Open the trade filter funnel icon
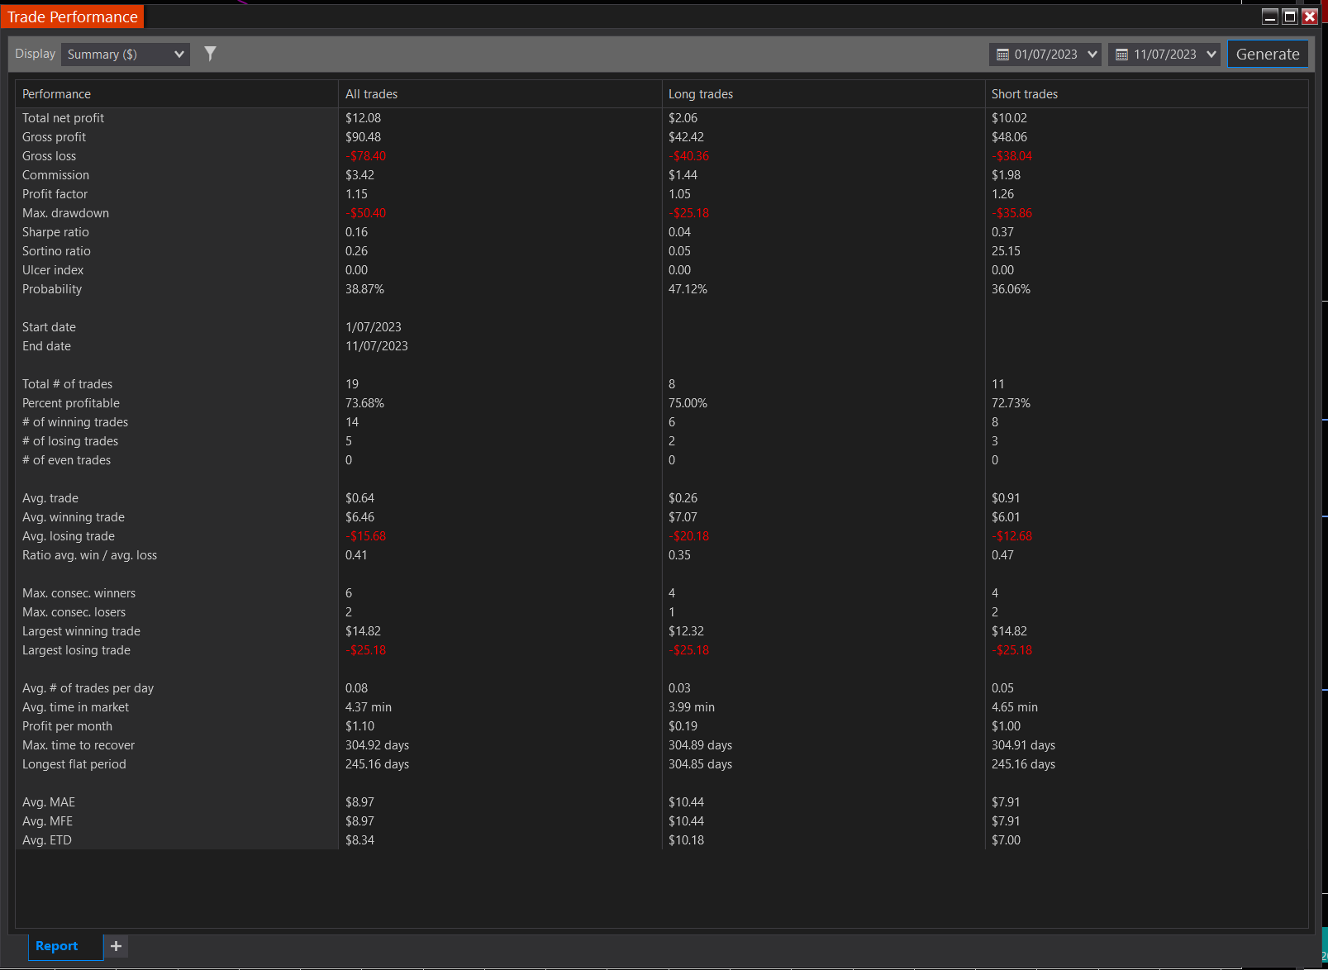The height and width of the screenshot is (970, 1328). [210, 53]
